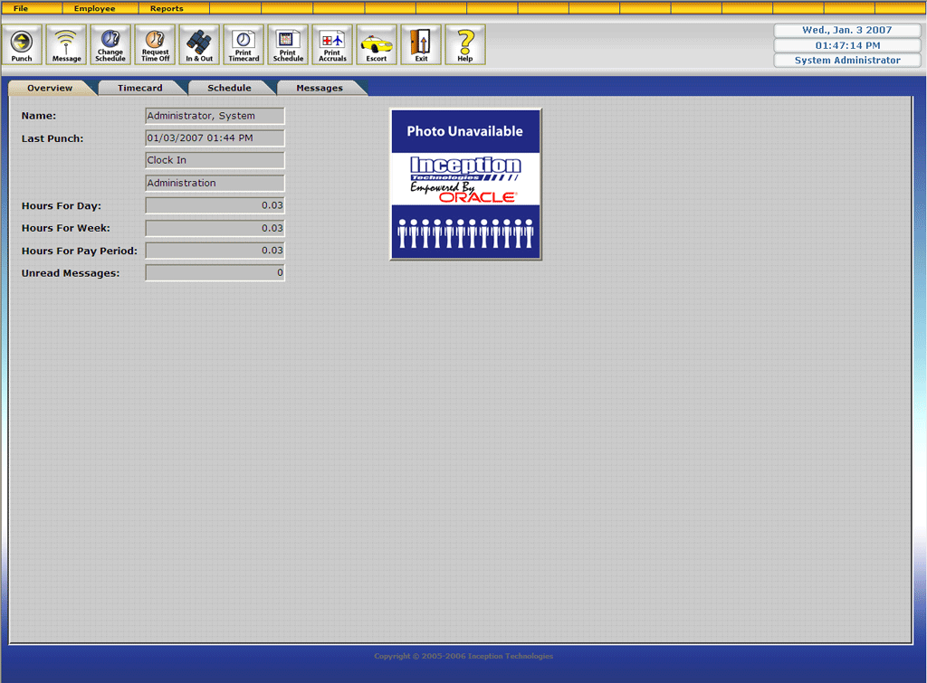
Task: Click the Unread Messages count field
Action: [x=215, y=272]
